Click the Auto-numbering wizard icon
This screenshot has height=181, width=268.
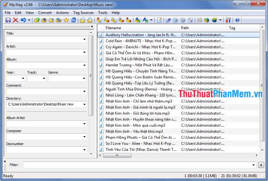point(190,20)
